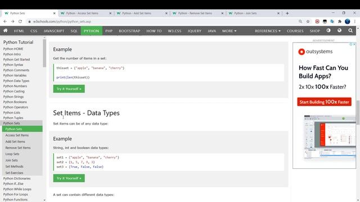Open PHP in top navigation
Viewport: 360px width, 202px height.
[x=109, y=31]
